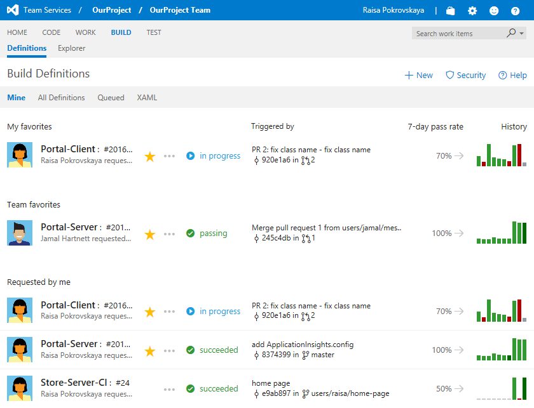Click Raisa's avatar in the My favorites row
This screenshot has width=534, height=408.
point(20,155)
